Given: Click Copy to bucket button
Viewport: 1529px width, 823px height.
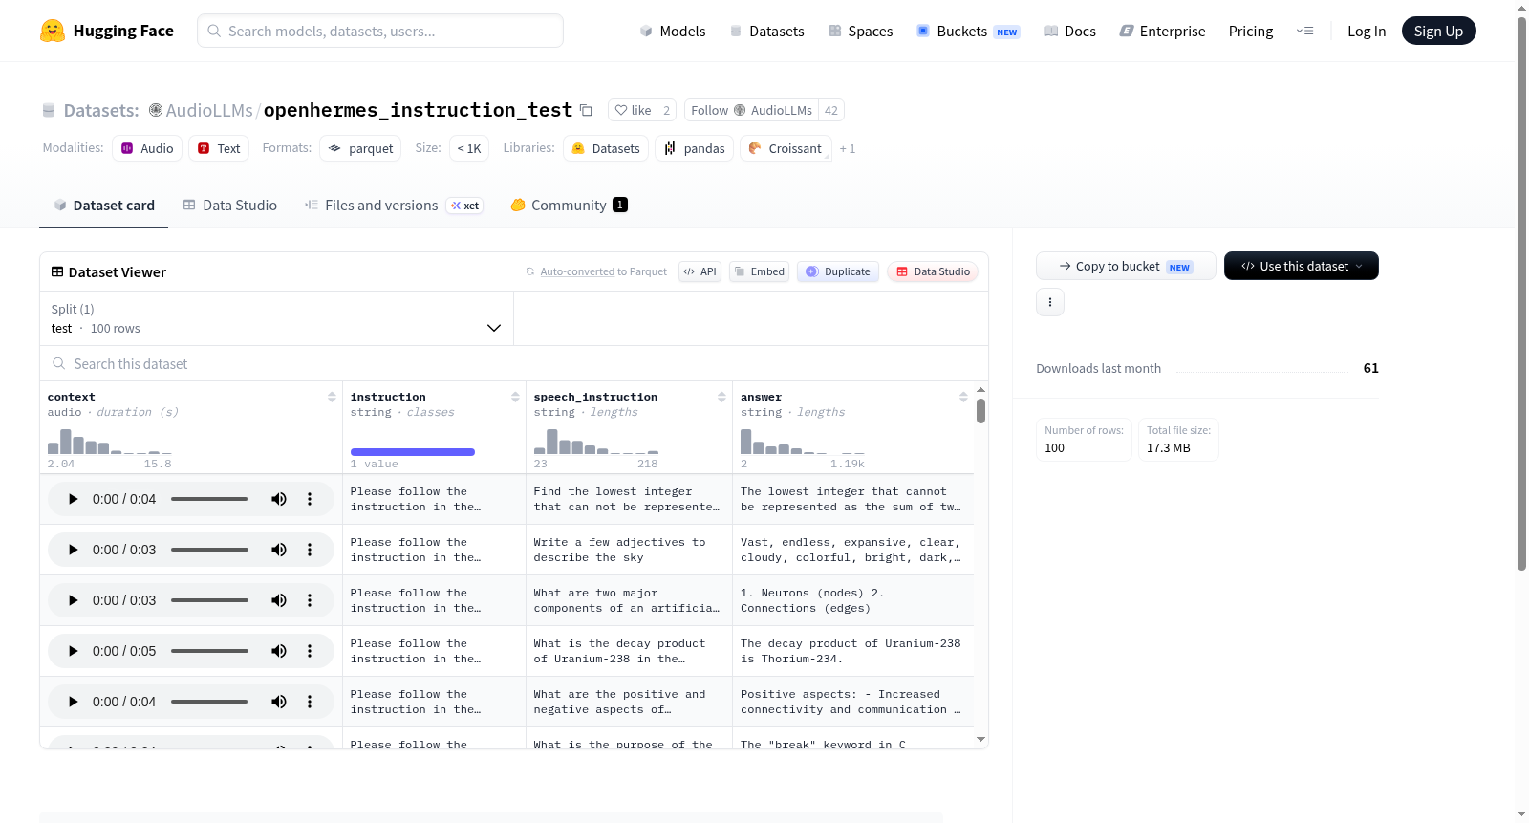Looking at the screenshot, I should click(1126, 266).
